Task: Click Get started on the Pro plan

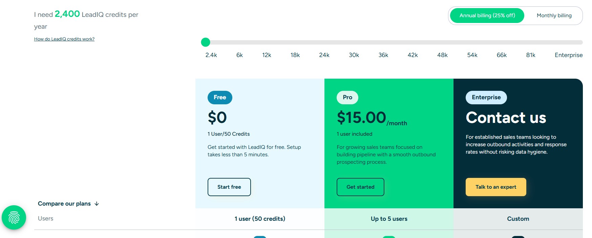Action: click(360, 187)
